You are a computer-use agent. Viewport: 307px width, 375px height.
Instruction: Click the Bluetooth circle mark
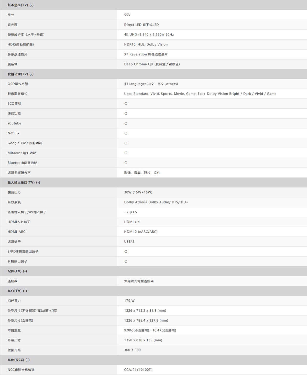[x=126, y=163]
